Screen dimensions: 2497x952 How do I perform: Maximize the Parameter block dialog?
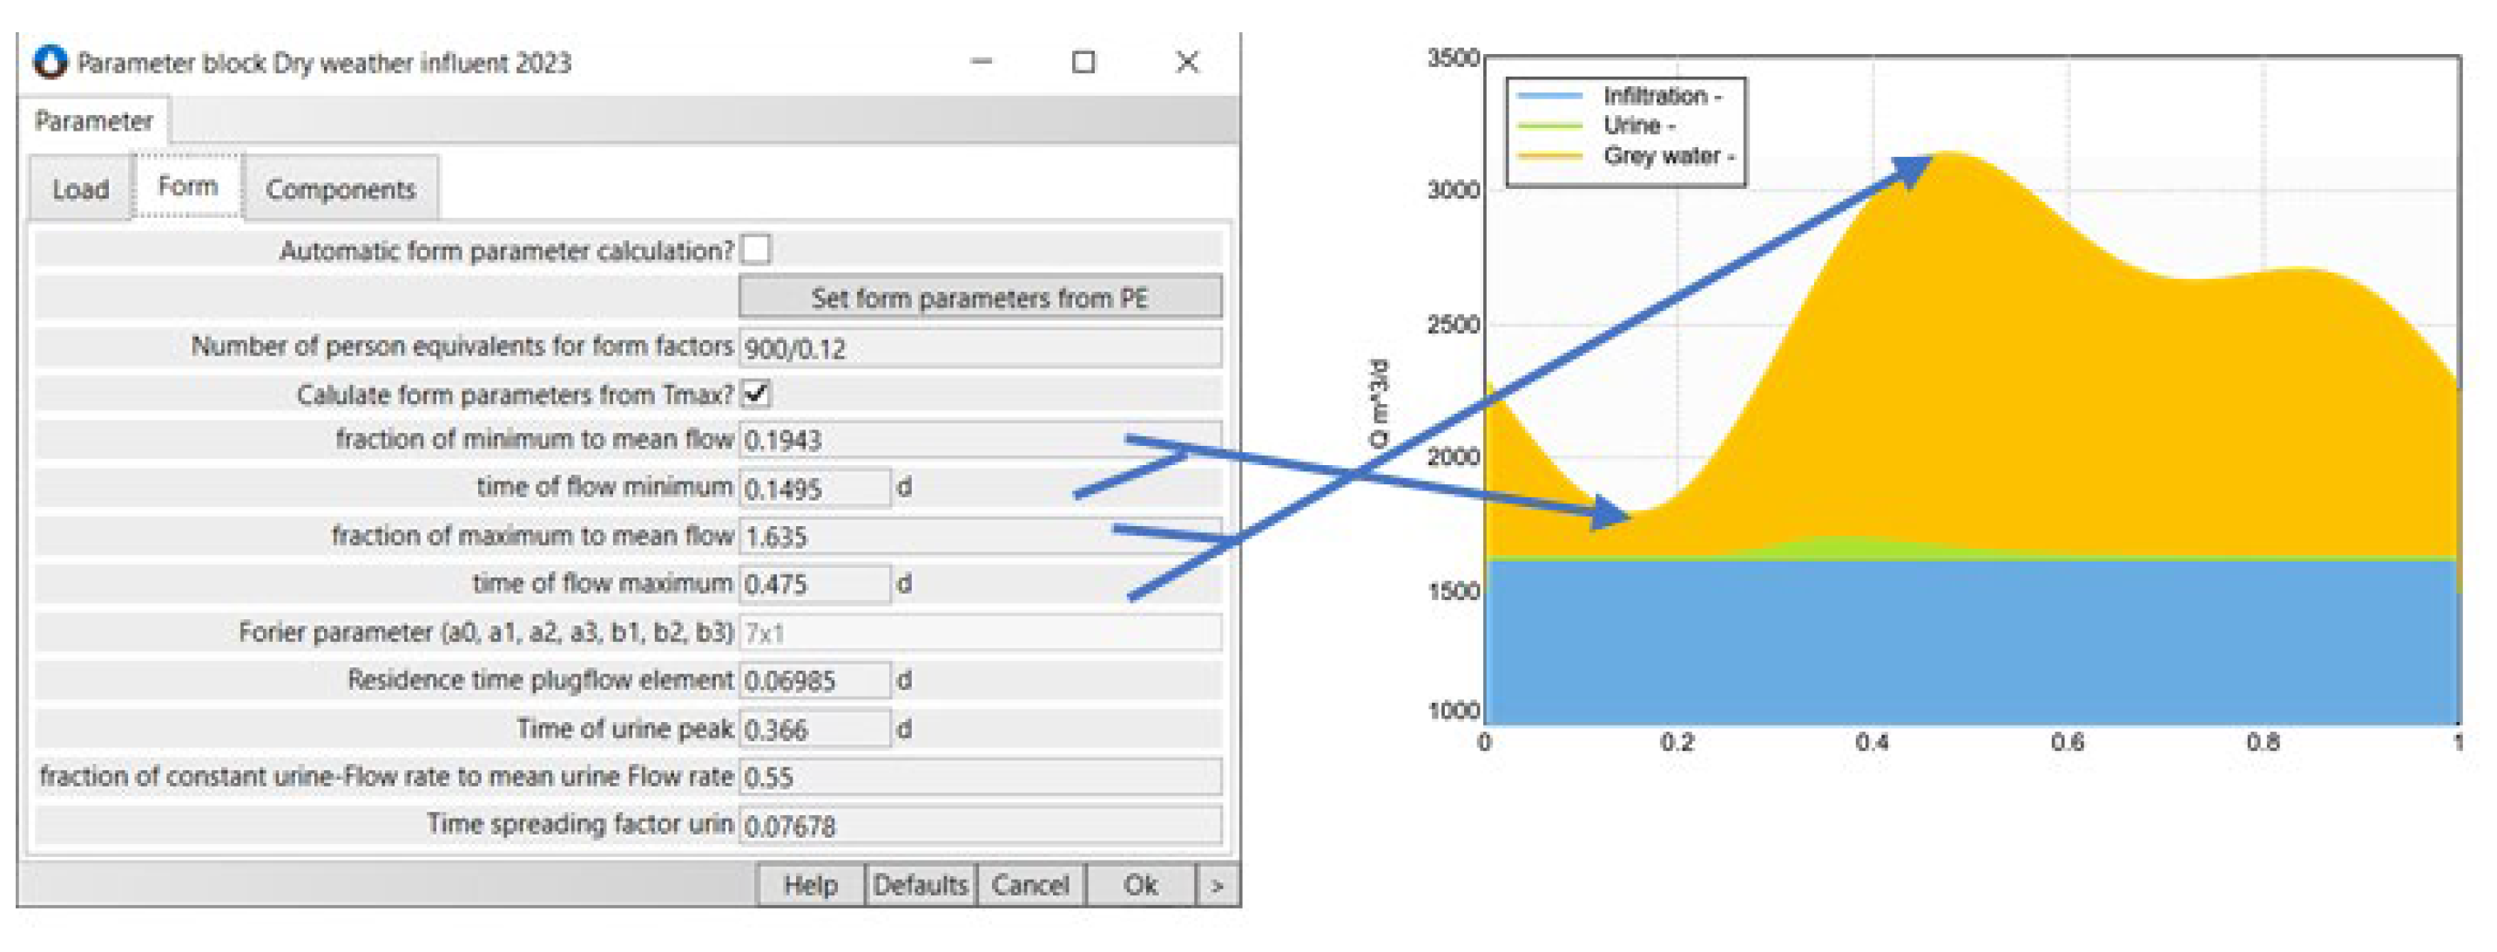pos(1083,62)
